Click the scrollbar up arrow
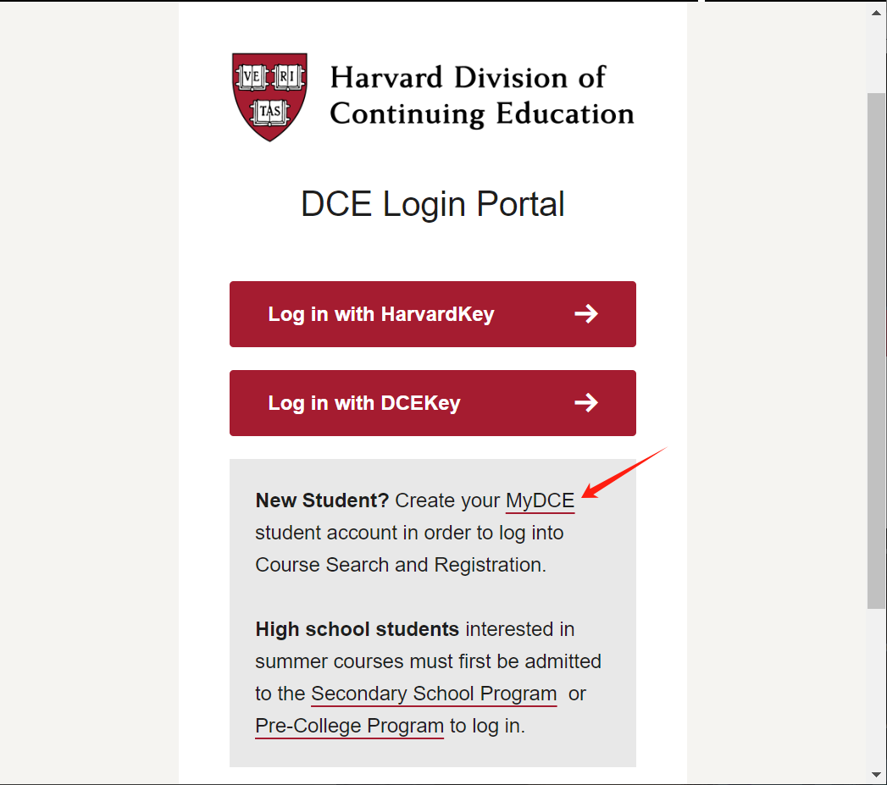 tap(877, 12)
